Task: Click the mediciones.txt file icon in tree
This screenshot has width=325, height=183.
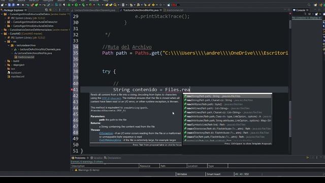Action: [x=16, y=57]
